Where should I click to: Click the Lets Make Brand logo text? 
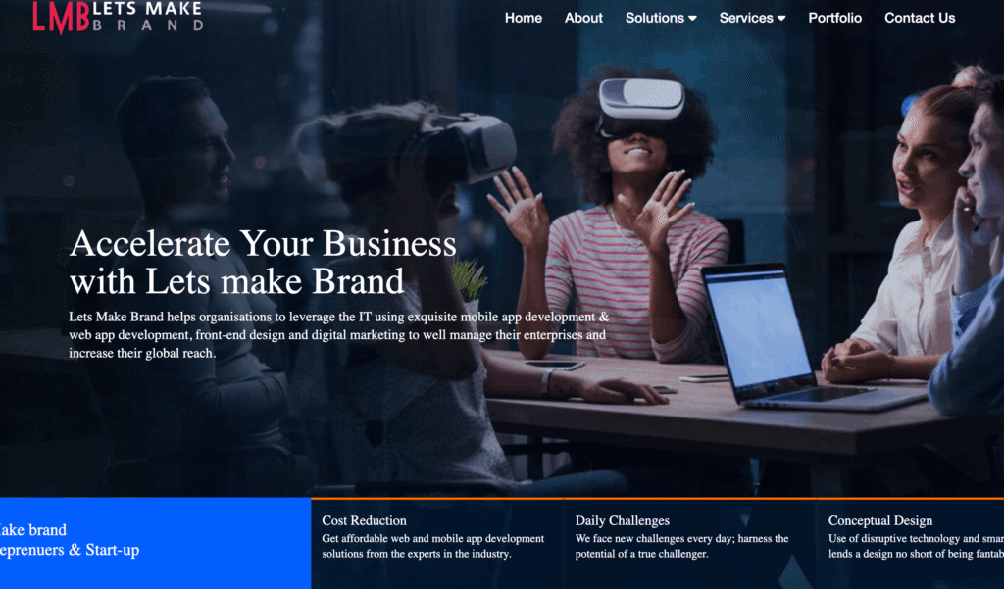[148, 17]
